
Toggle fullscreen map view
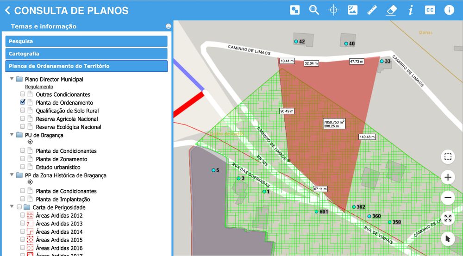pyautogui.click(x=448, y=218)
